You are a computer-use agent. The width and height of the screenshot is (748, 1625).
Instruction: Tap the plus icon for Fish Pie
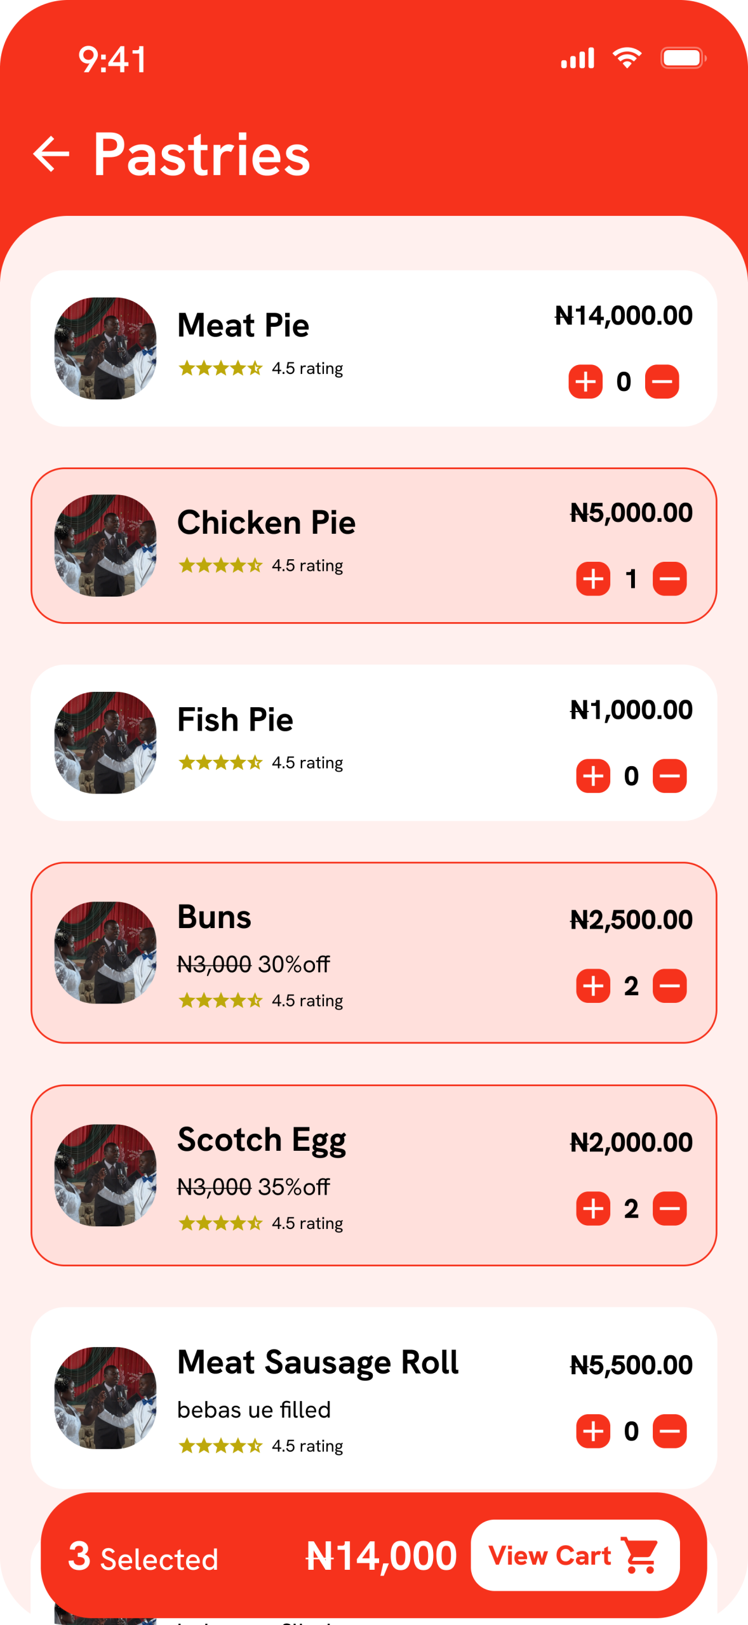(x=592, y=776)
